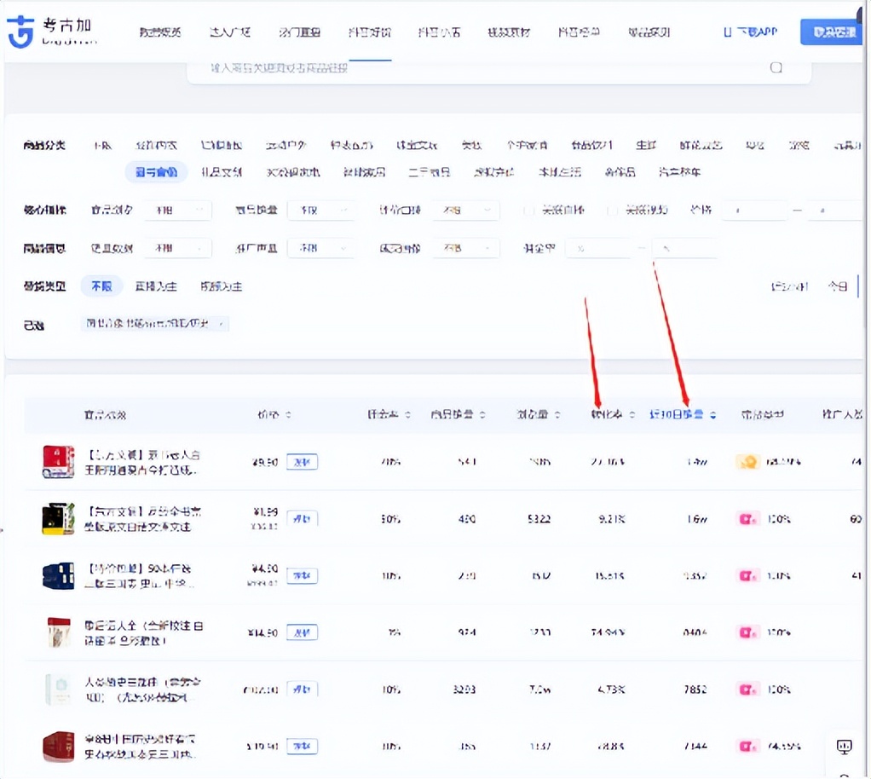871x779 pixels.
Task: Sort by the 佣金率 column arrows
Action: point(407,414)
